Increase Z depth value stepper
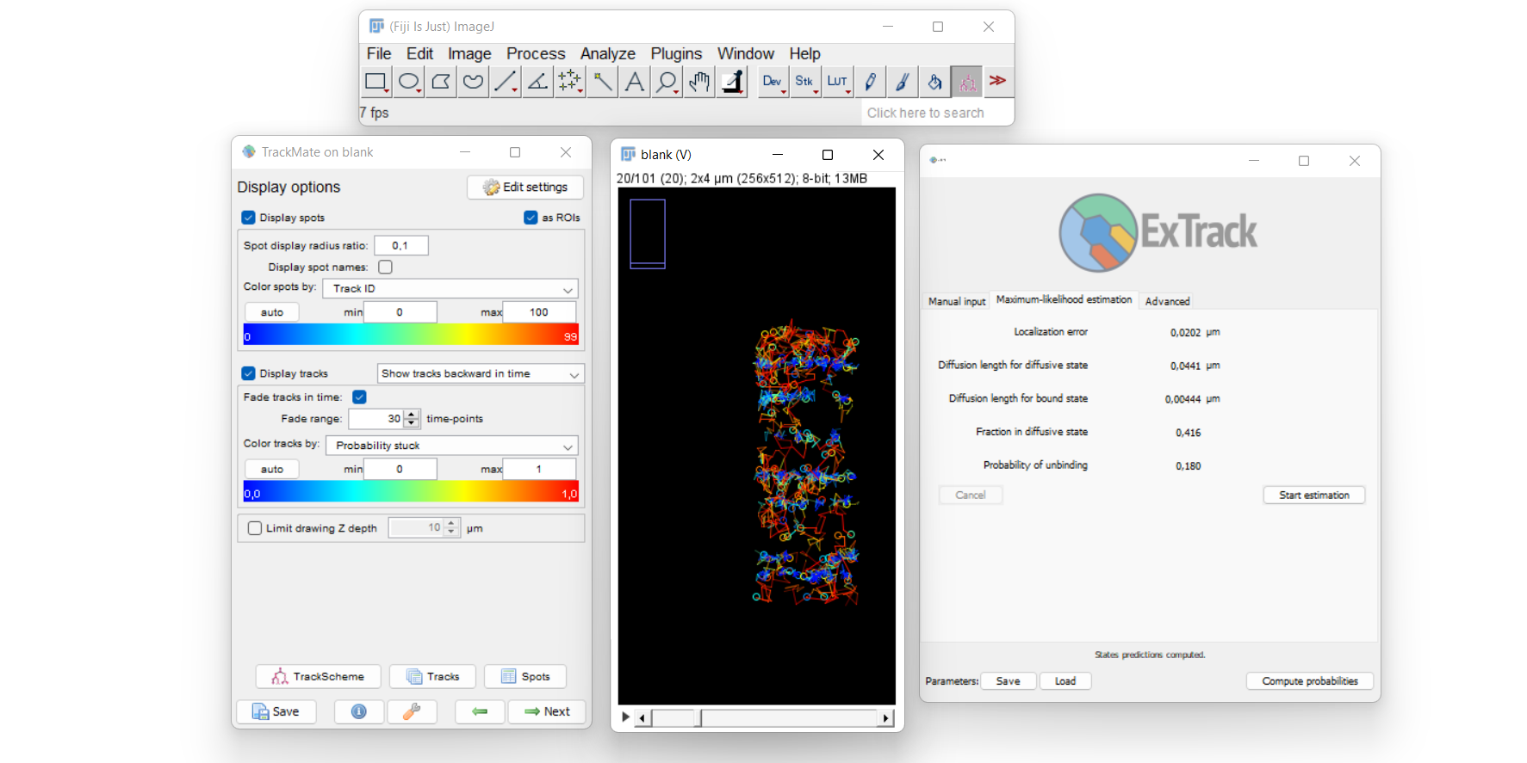 [x=452, y=524]
